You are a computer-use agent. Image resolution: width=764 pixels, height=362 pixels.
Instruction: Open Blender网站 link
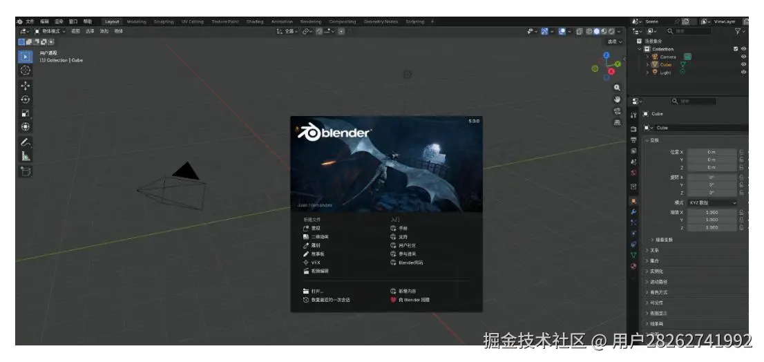coord(407,263)
